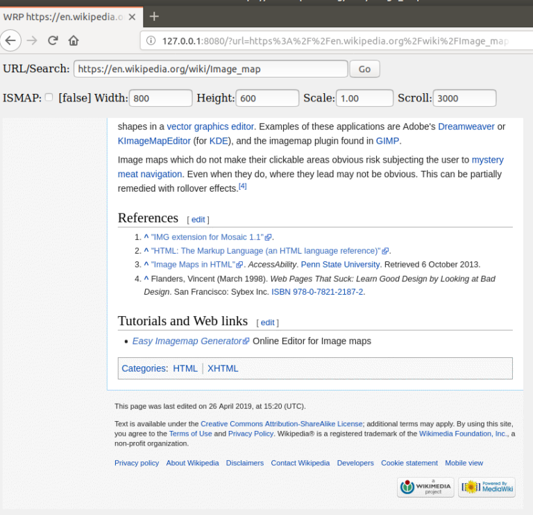
Task: Open Cookie statement footer link
Action: click(409, 464)
